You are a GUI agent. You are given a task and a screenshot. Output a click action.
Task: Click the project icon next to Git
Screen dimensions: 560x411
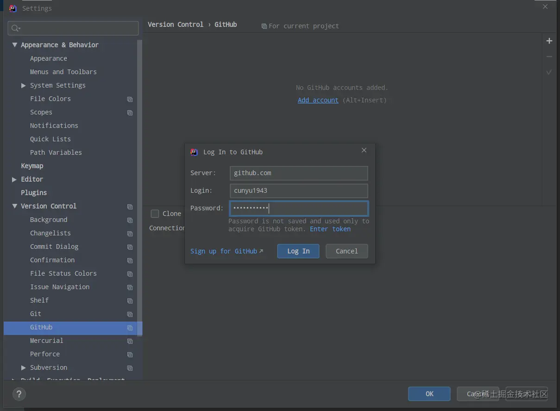pos(130,314)
